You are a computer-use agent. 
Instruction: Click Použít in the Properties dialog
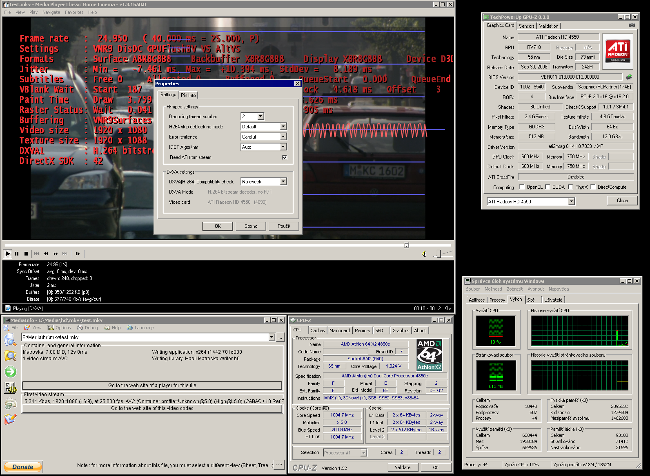click(284, 226)
